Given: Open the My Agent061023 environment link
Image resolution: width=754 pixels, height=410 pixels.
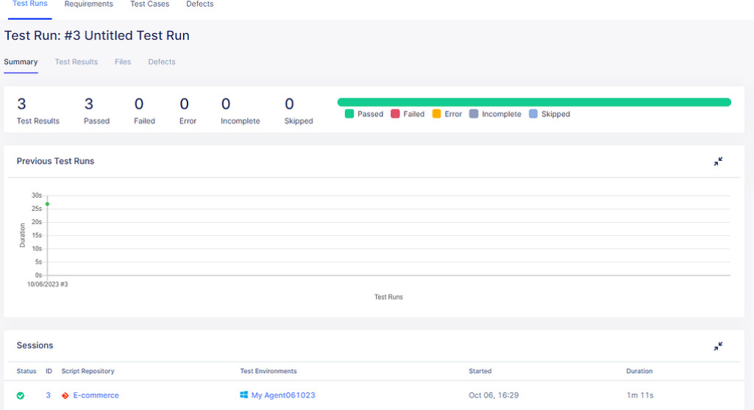Looking at the screenshot, I should point(283,395).
